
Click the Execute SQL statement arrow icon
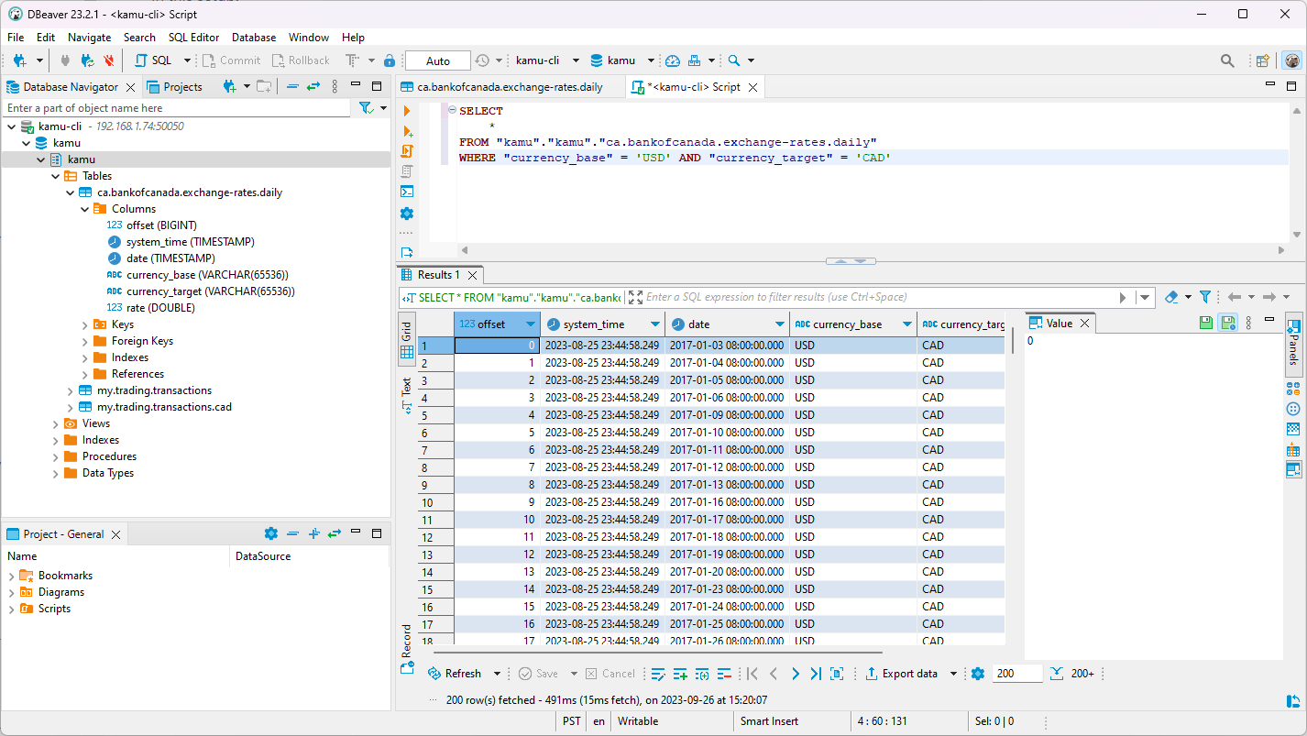(x=407, y=112)
